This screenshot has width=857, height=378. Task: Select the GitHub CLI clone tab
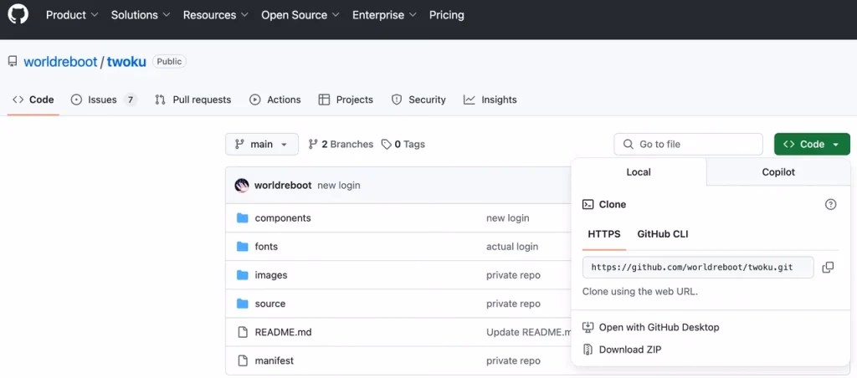coord(663,234)
